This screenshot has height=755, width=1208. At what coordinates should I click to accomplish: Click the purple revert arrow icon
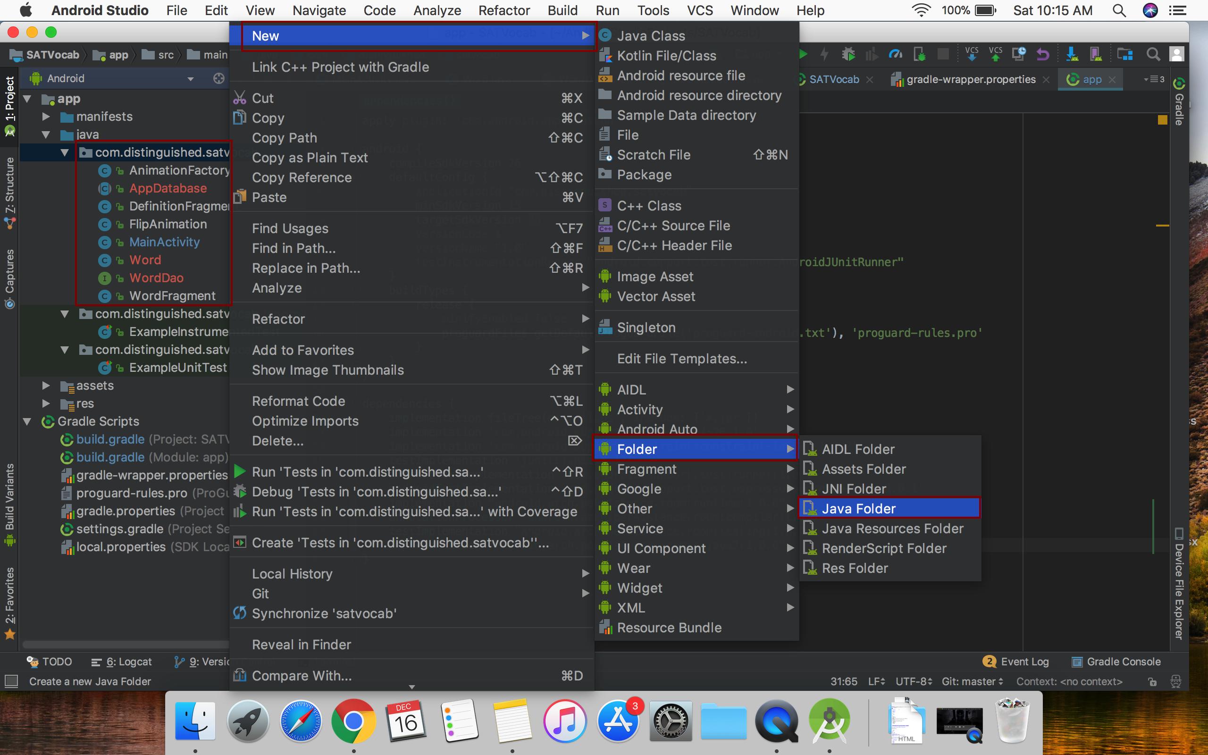[1043, 54]
